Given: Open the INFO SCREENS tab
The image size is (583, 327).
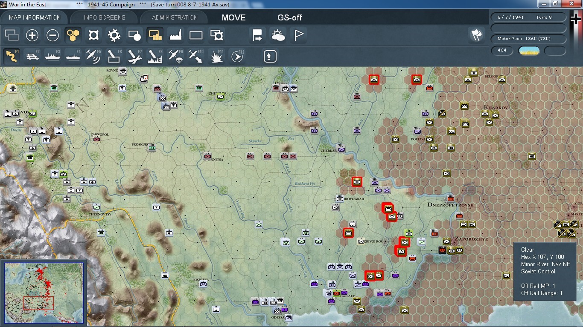Looking at the screenshot, I should point(105,17).
